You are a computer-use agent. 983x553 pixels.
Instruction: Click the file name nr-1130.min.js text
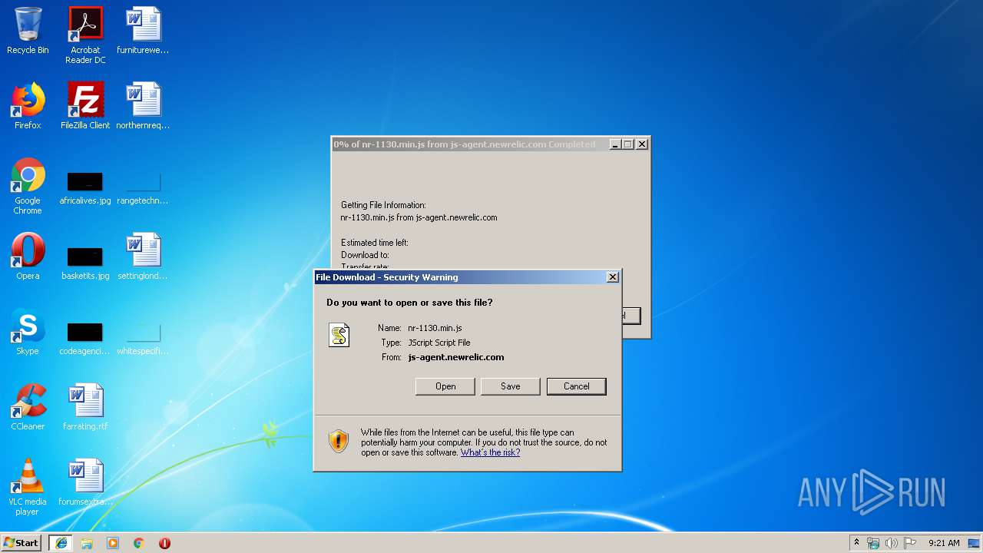tap(435, 328)
